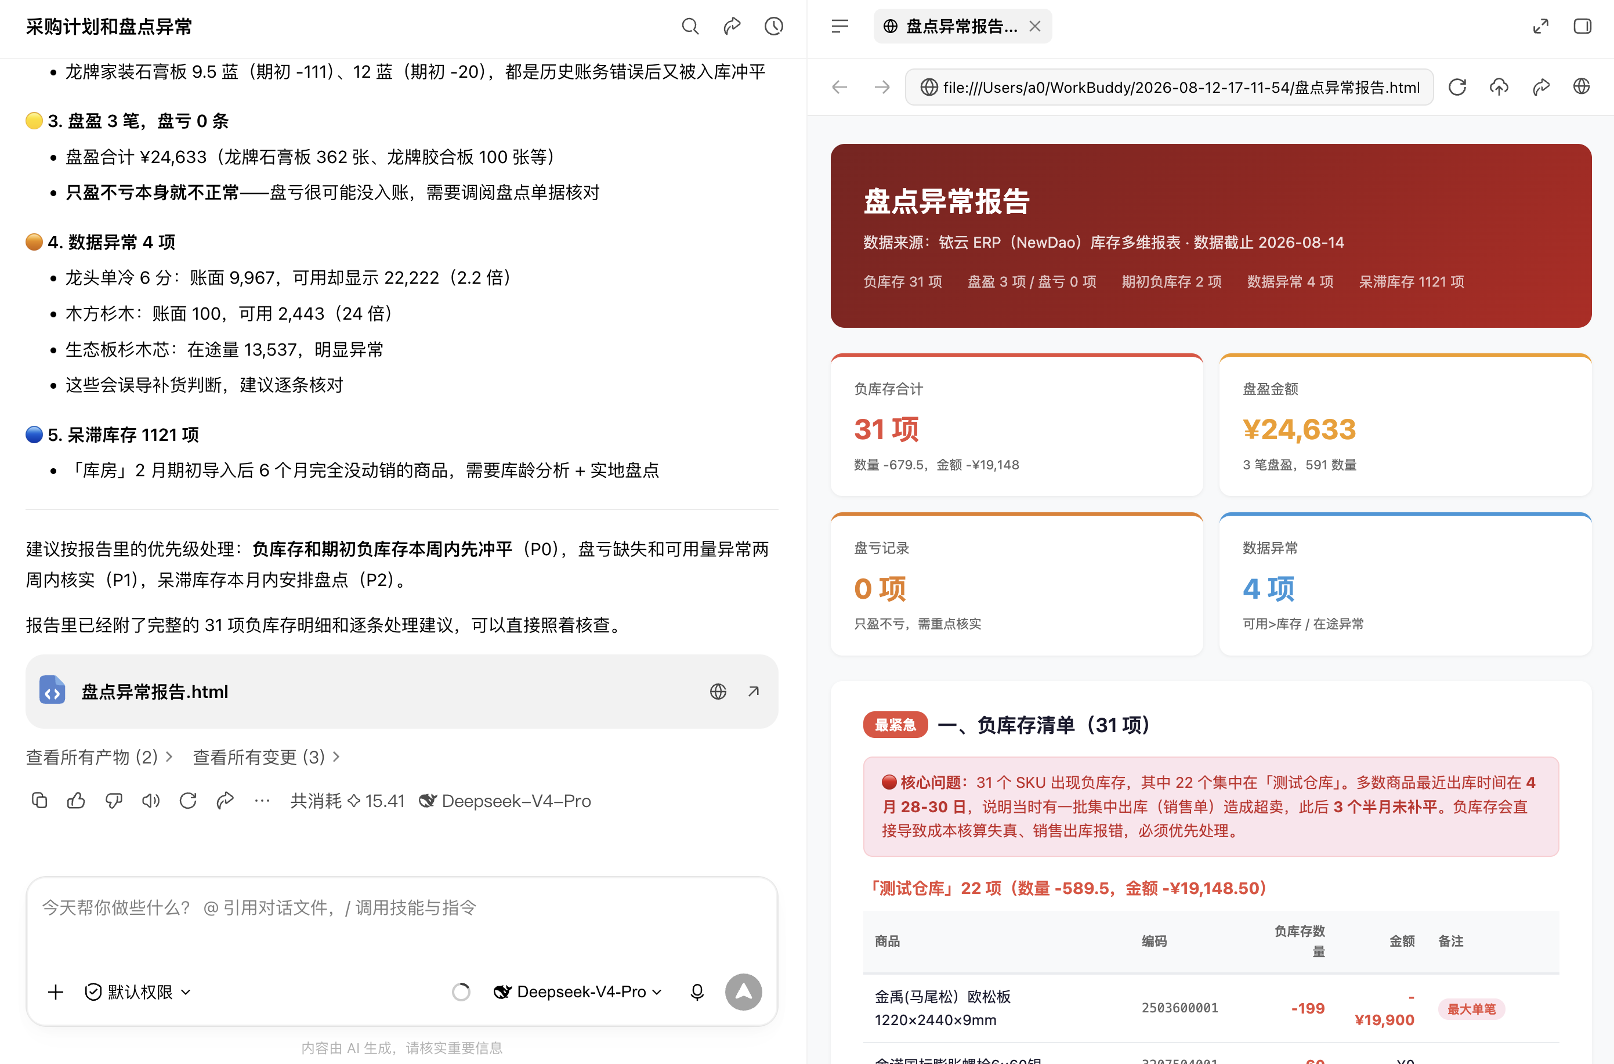Open Deepseek-V4-Pro model selector
This screenshot has width=1614, height=1064.
(x=578, y=992)
